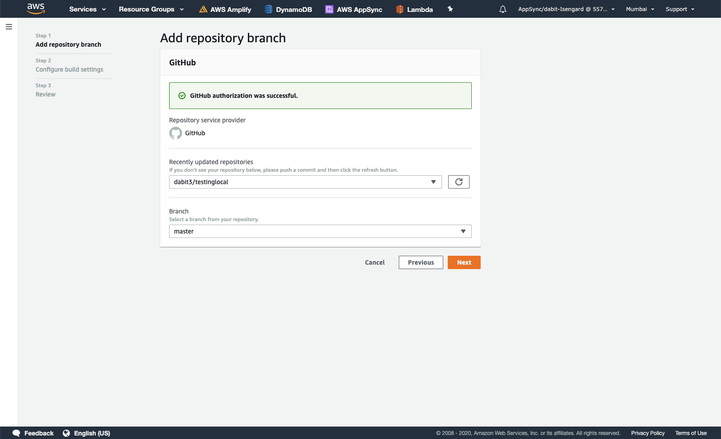Open Feedback in the footer
The image size is (721, 439).
[33, 433]
